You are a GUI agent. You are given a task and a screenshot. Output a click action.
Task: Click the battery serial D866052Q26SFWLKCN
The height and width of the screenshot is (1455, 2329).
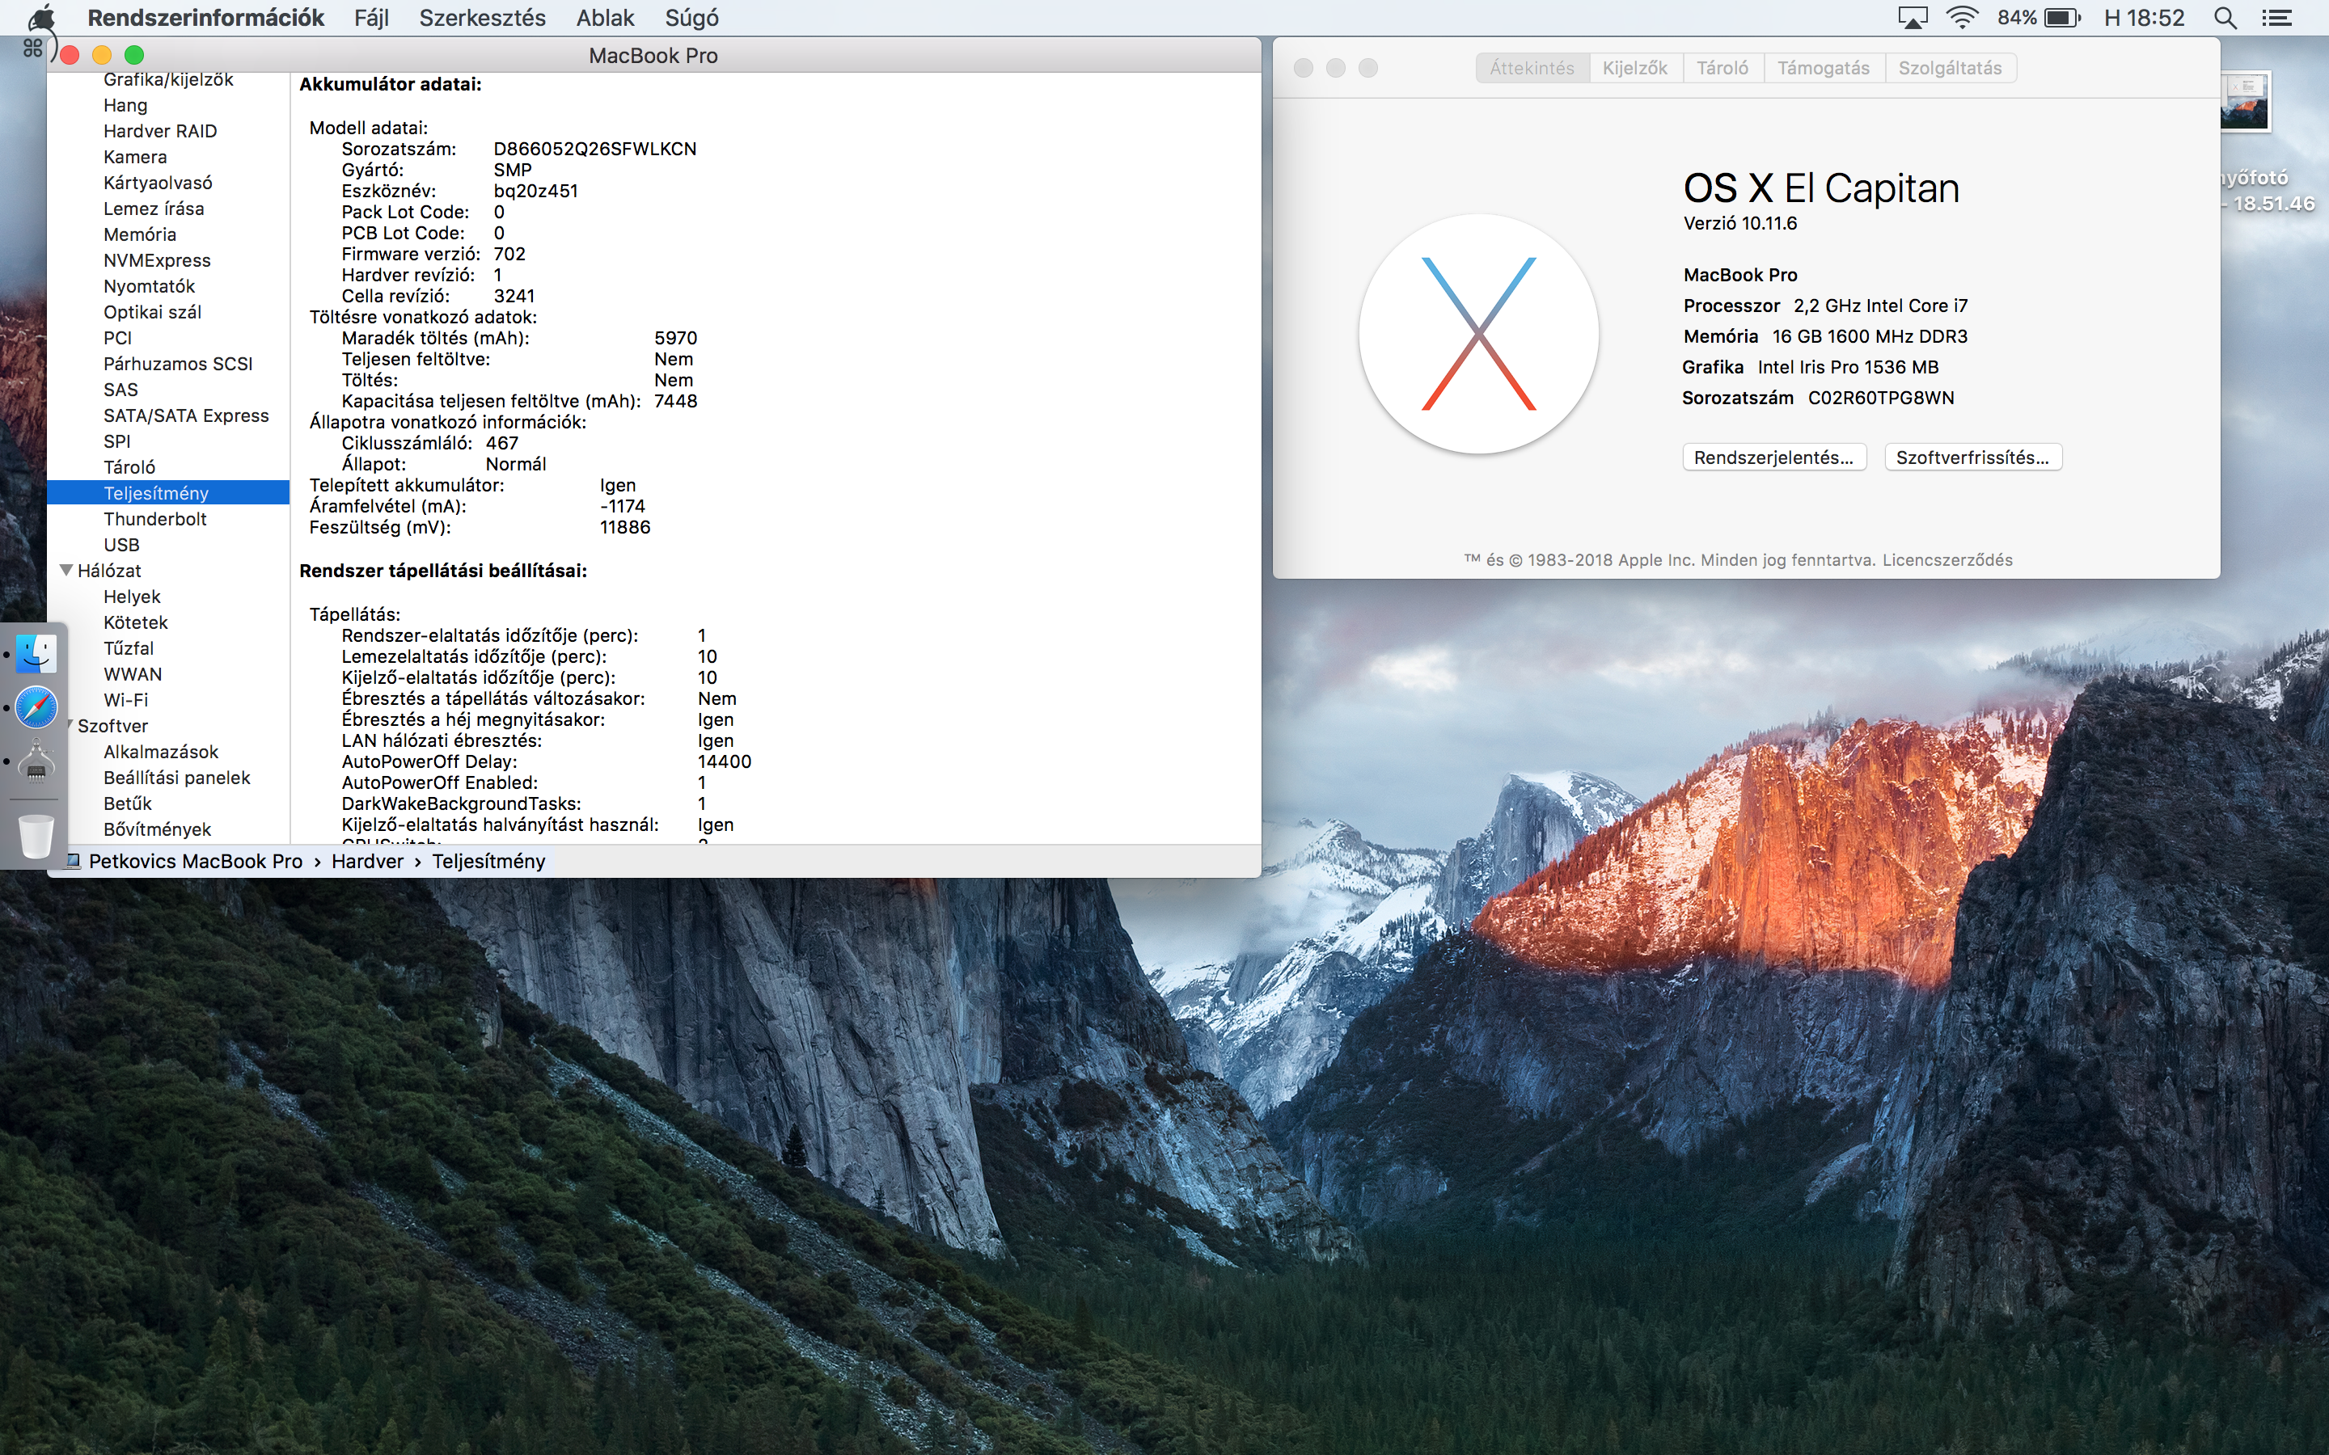pyautogui.click(x=594, y=150)
